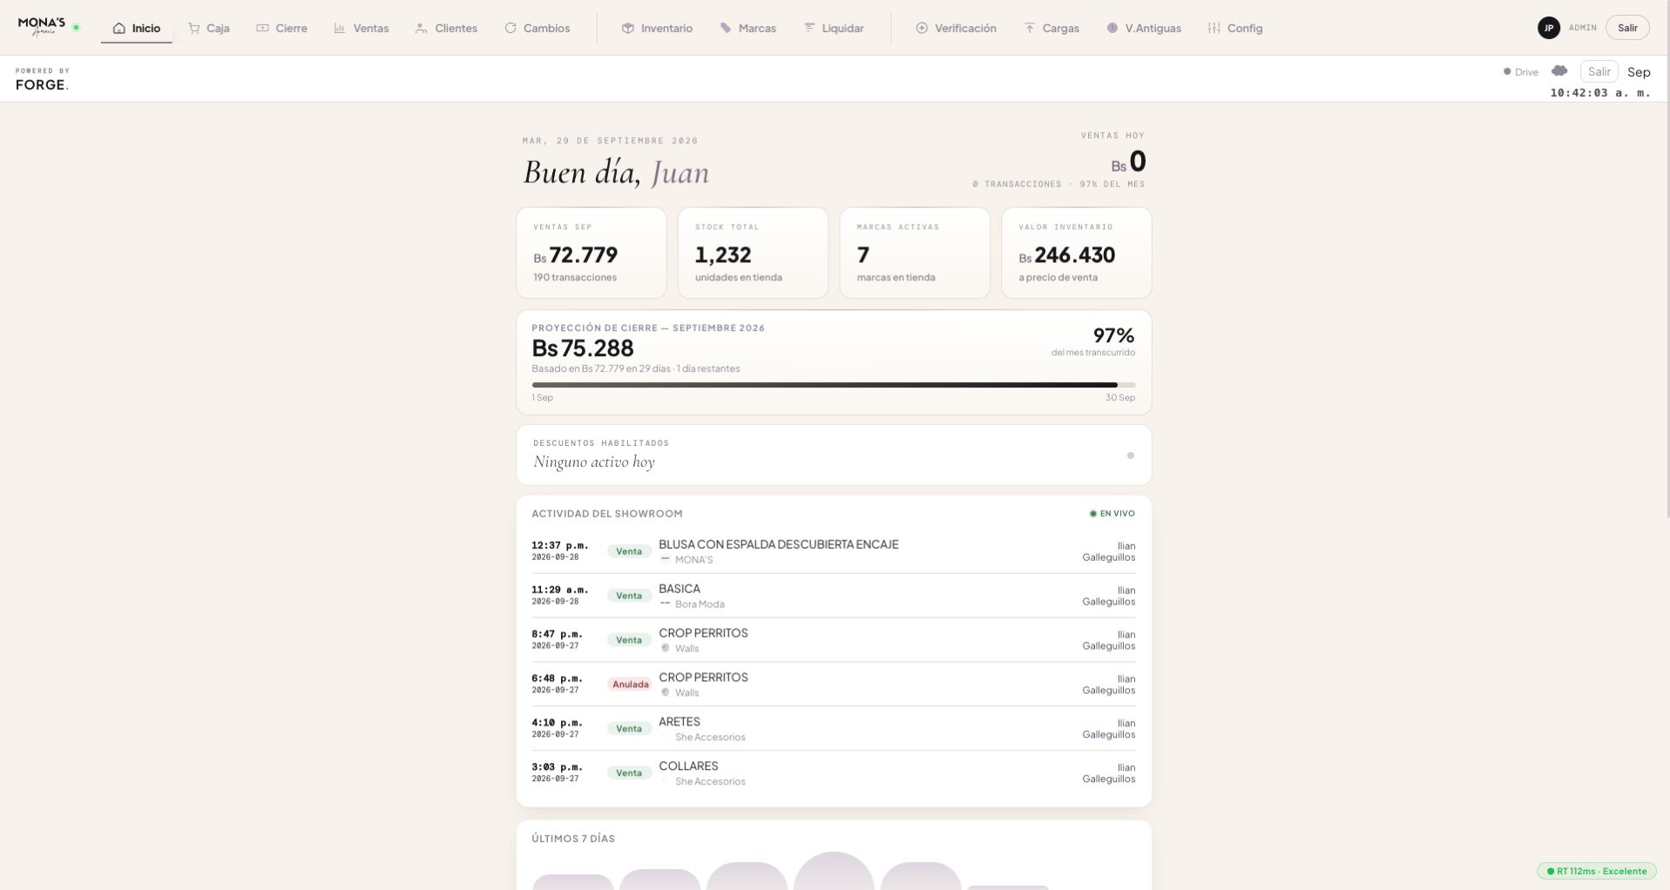The width and height of the screenshot is (1670, 890).
Task: Click the September projection progress bar
Action: coord(834,385)
